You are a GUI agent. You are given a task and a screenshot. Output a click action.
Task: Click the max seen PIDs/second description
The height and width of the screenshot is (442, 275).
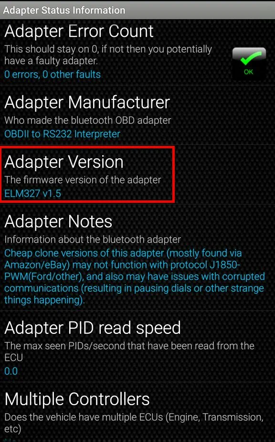[x=129, y=352]
